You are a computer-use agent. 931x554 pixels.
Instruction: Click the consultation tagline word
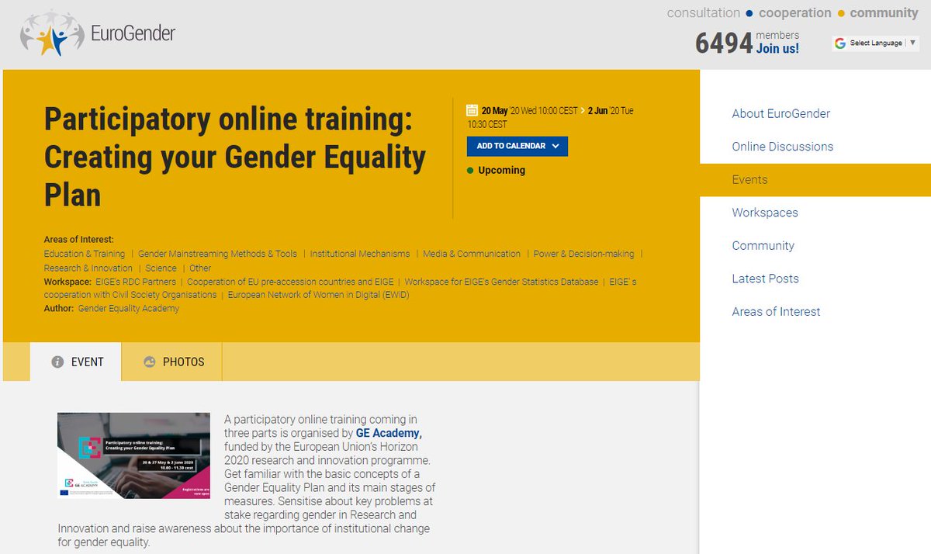(704, 13)
